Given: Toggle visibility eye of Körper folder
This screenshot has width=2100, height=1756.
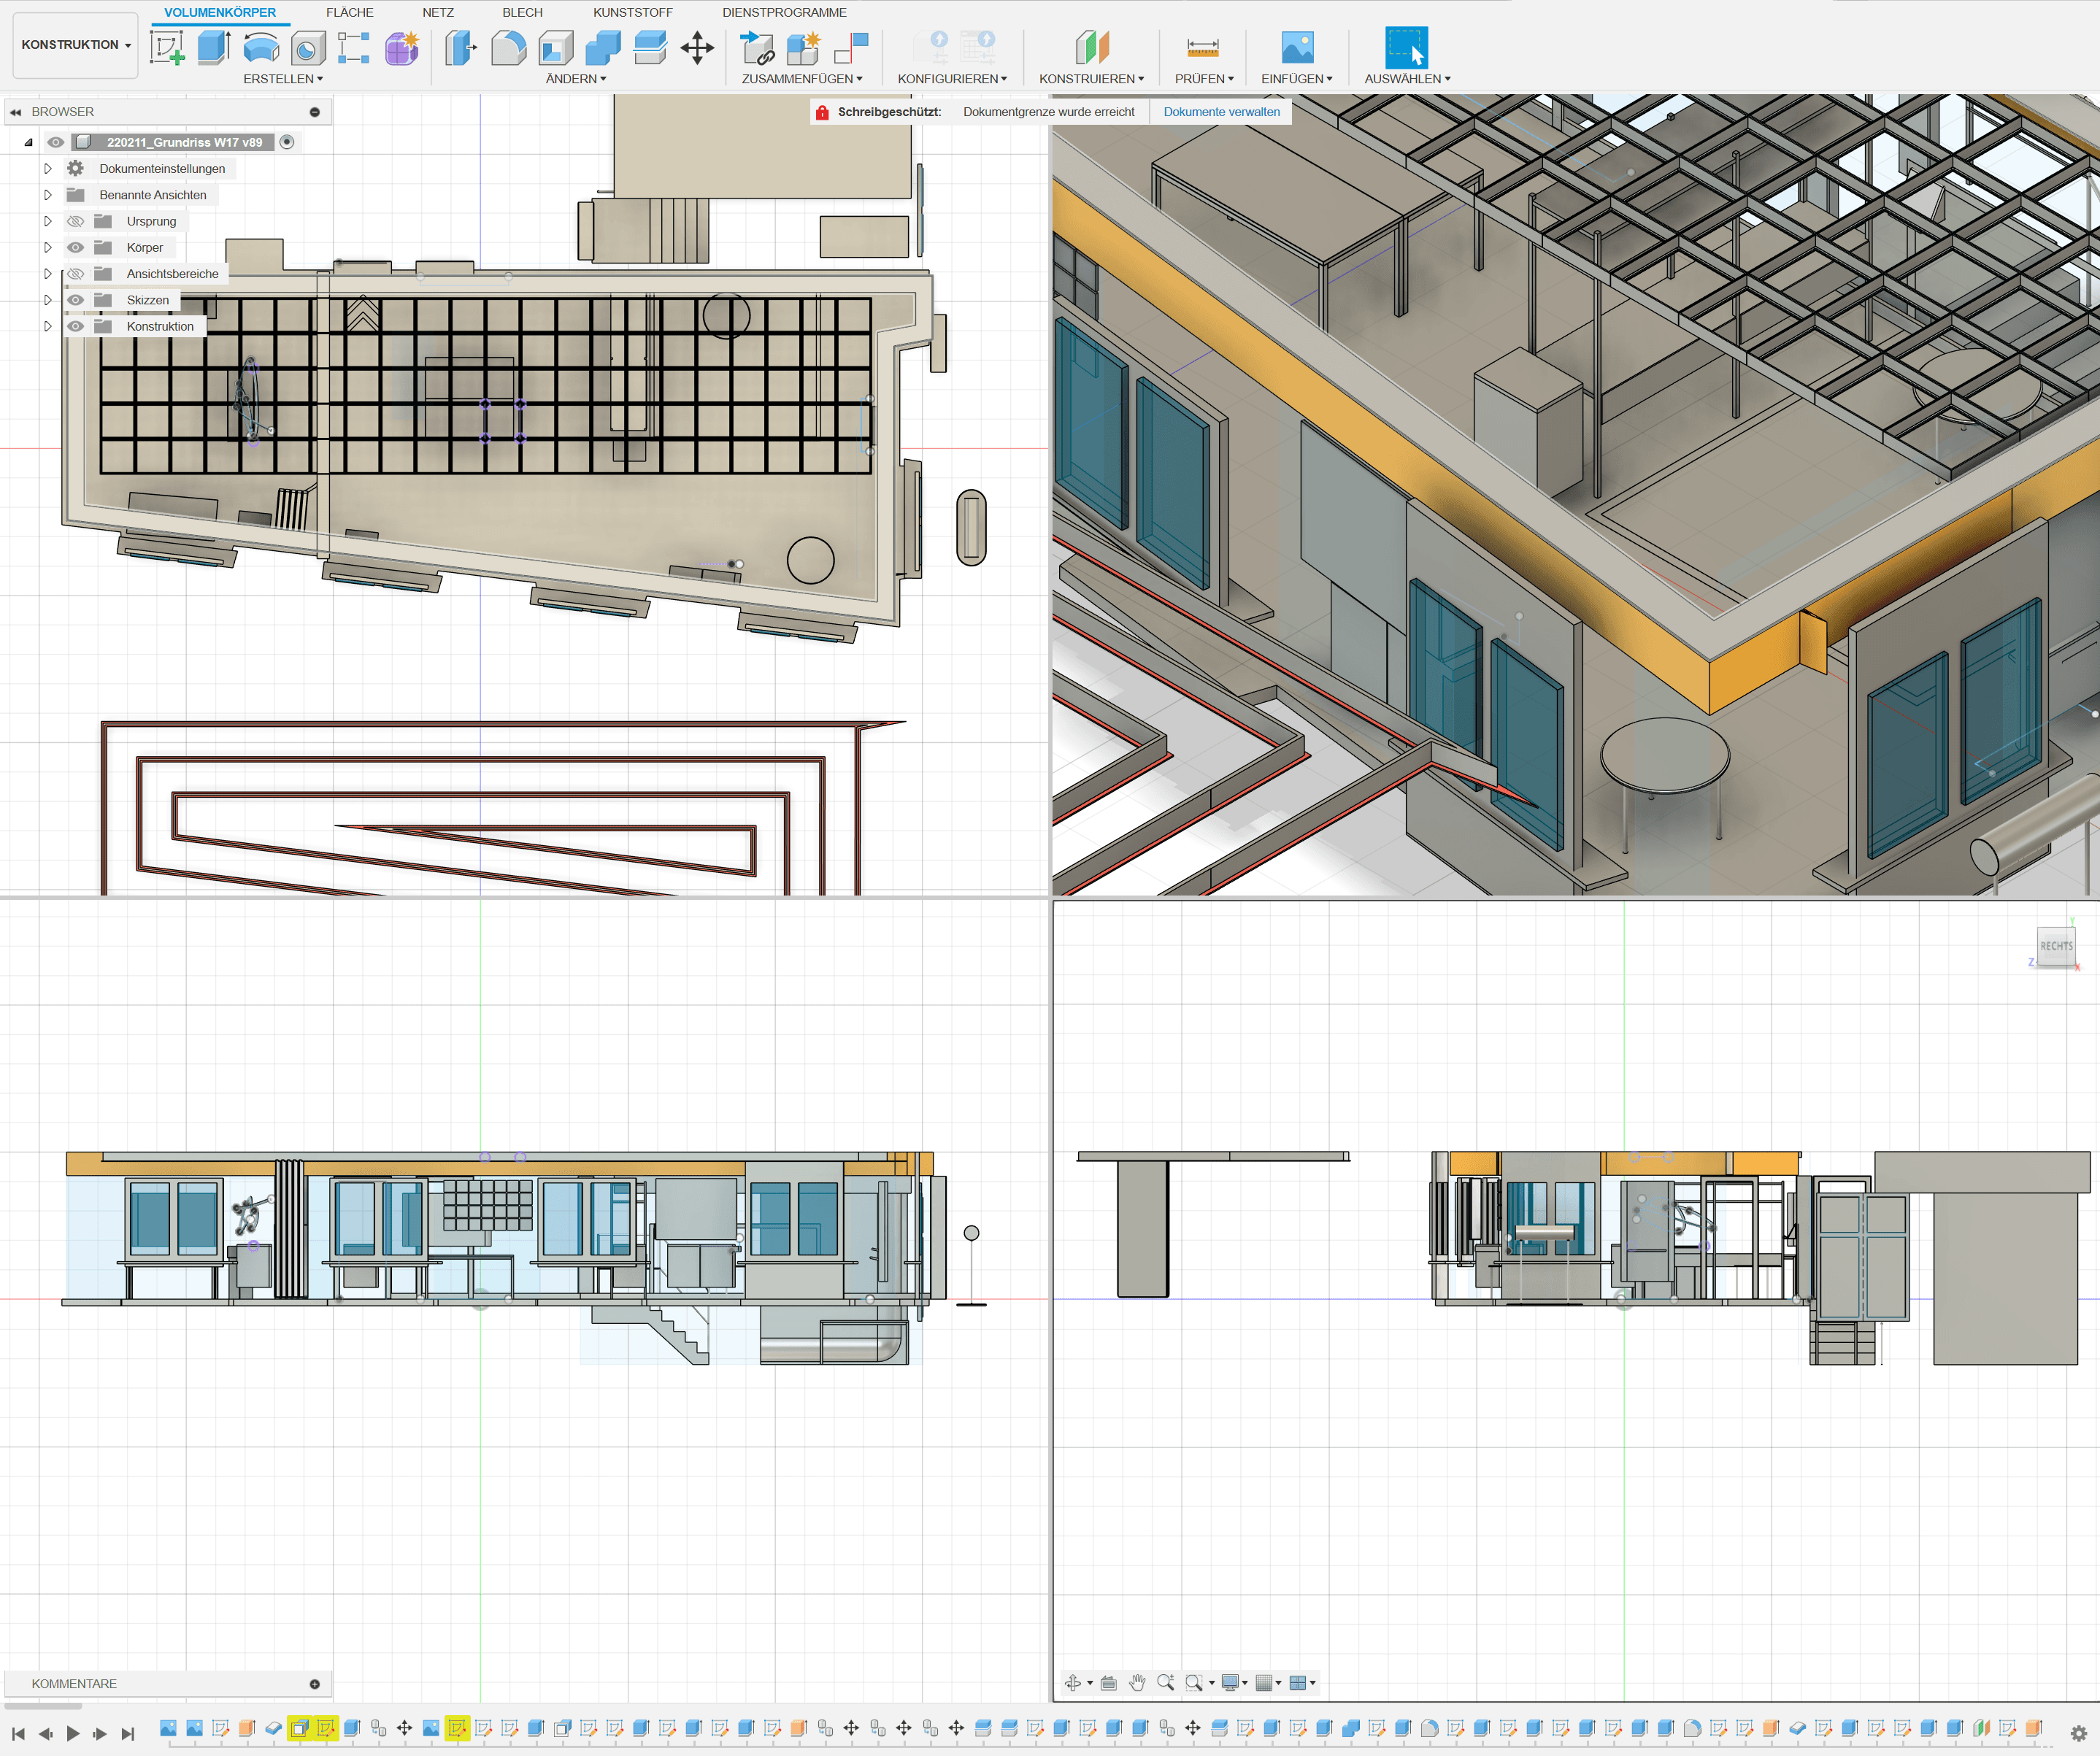Looking at the screenshot, I should click(76, 247).
